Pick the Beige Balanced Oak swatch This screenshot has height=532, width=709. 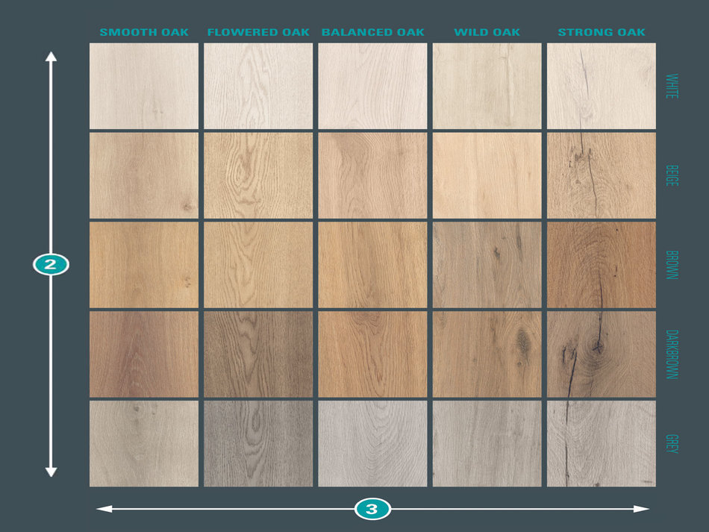pyautogui.click(x=372, y=175)
